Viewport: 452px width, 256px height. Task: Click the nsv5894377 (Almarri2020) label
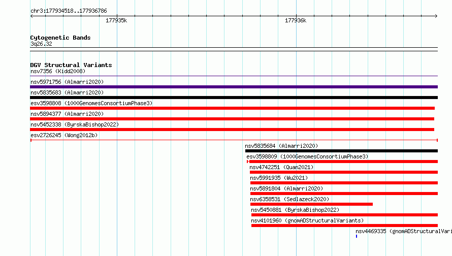point(67,114)
